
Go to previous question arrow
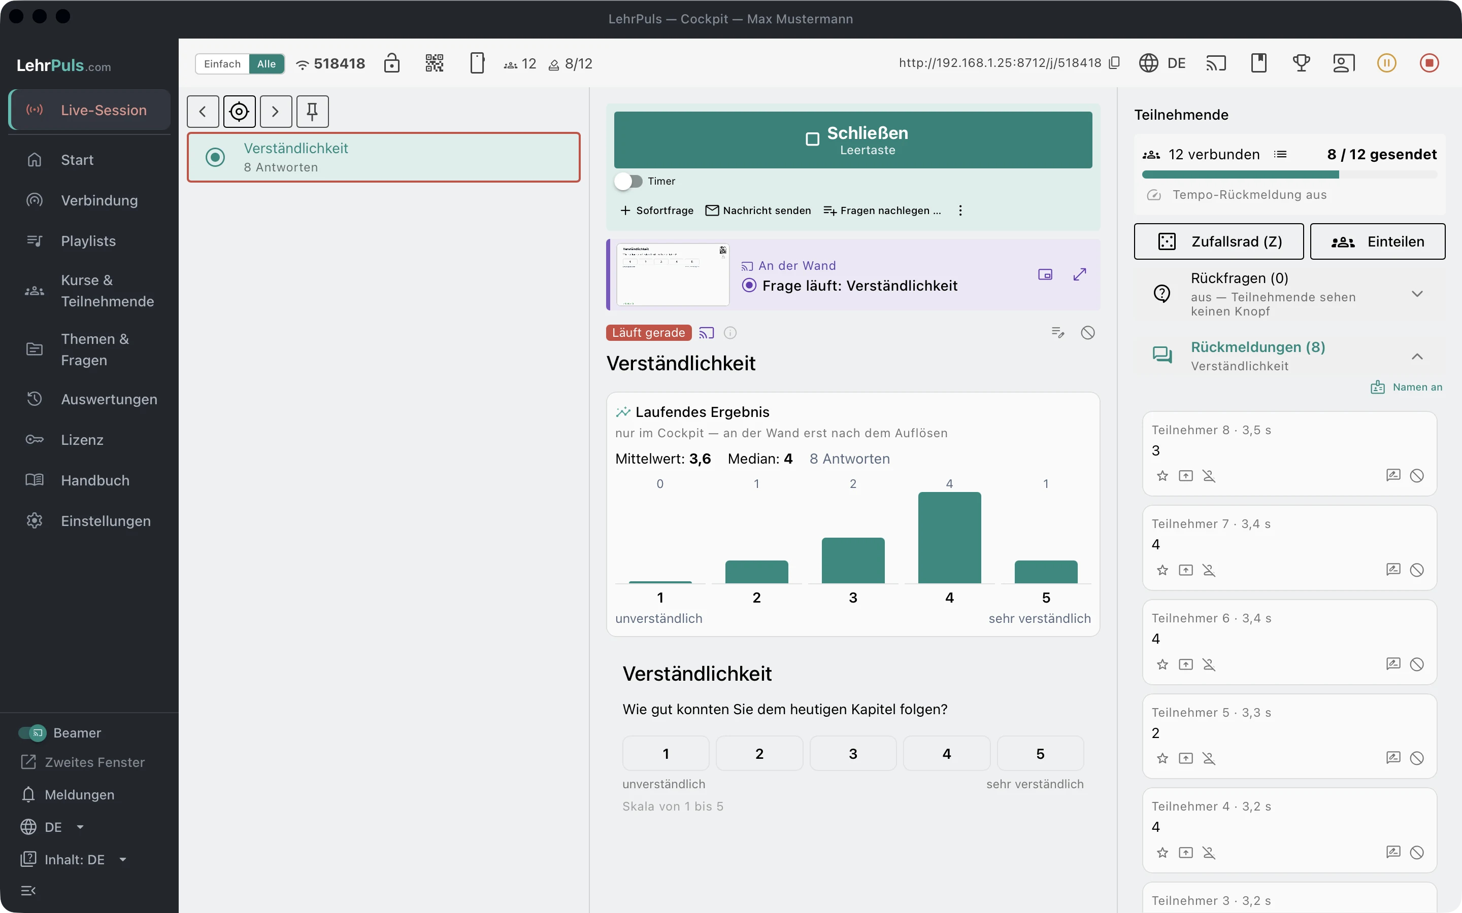click(x=203, y=111)
